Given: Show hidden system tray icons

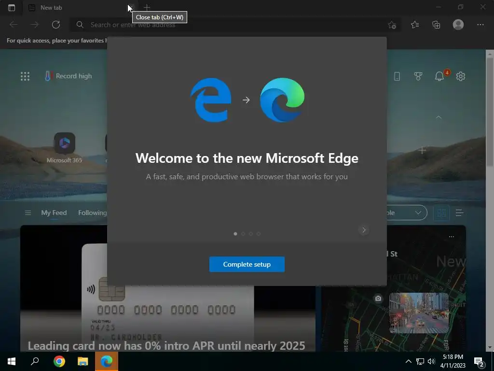Looking at the screenshot, I should 408,361.
